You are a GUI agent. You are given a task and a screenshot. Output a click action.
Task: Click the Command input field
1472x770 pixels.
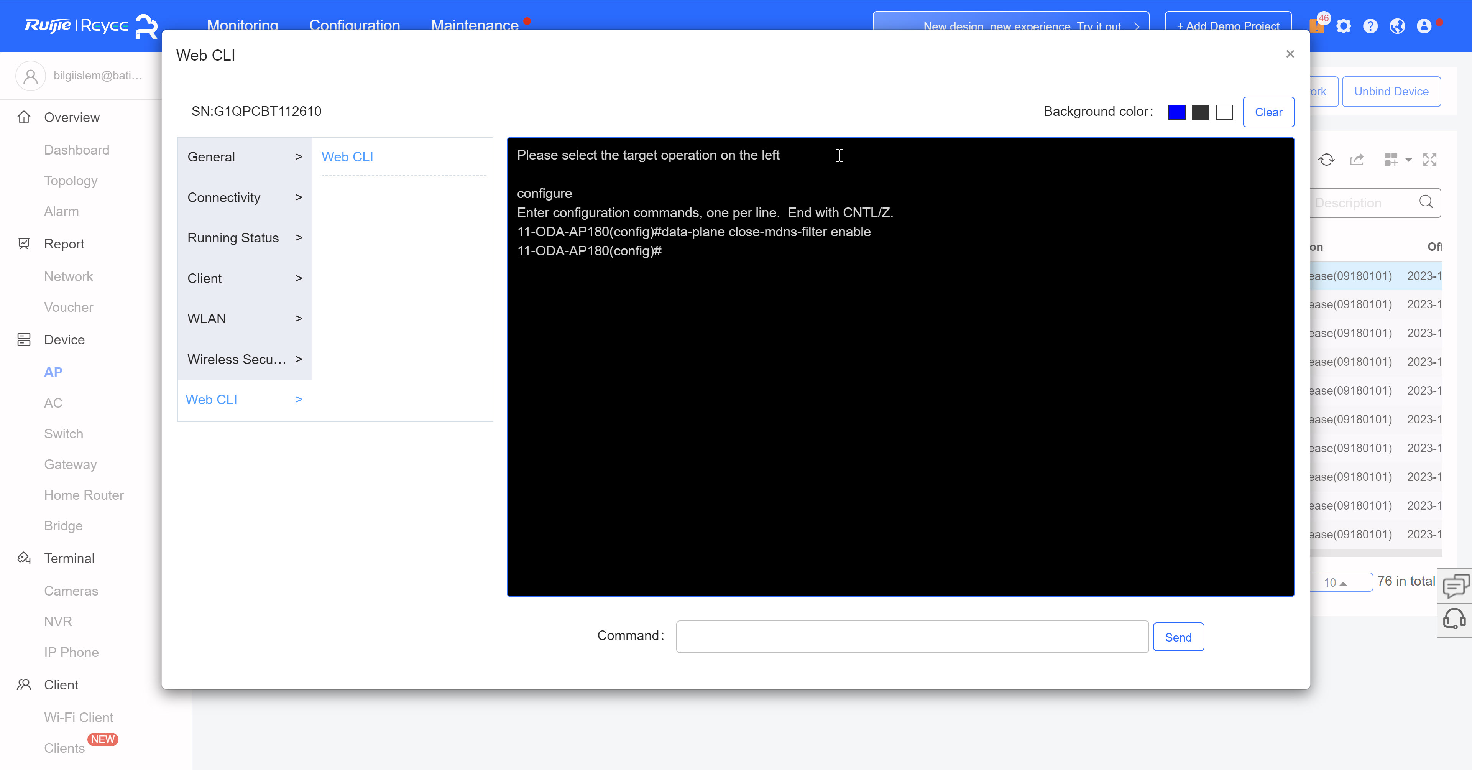912,637
